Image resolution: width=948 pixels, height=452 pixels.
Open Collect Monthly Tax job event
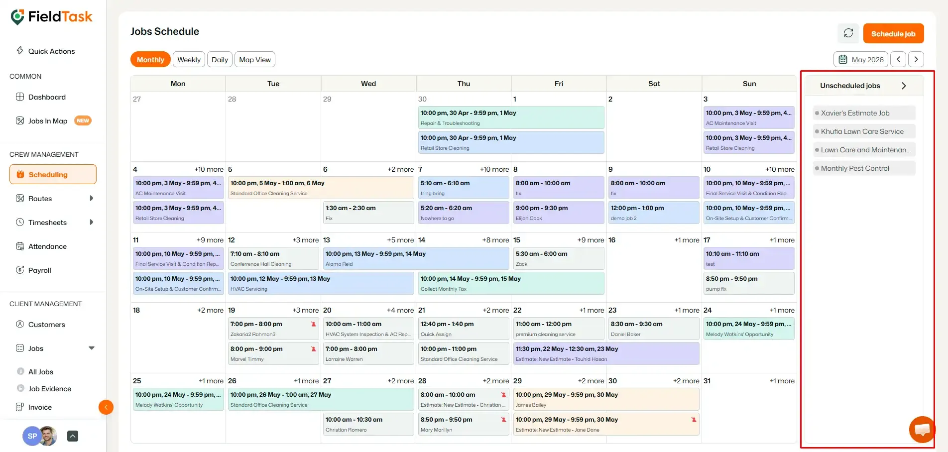pyautogui.click(x=511, y=283)
